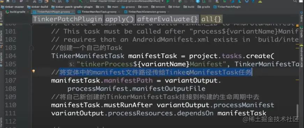Click 'manifestTask' variable declaration on line 104
Image resolution: width=304 pixels, height=128 pixels.
(153, 56)
